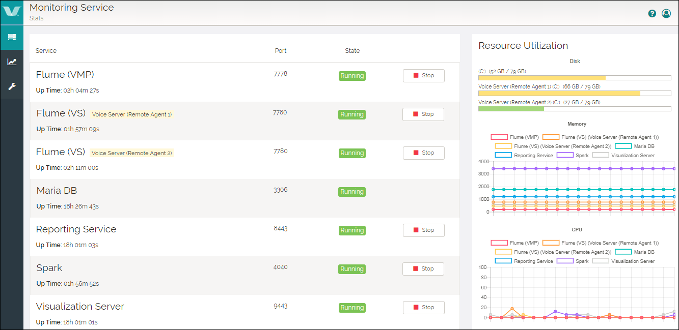Screen dimensions: 679x330
Task: Open the Services page from the sidebar
Action: [x=12, y=38]
